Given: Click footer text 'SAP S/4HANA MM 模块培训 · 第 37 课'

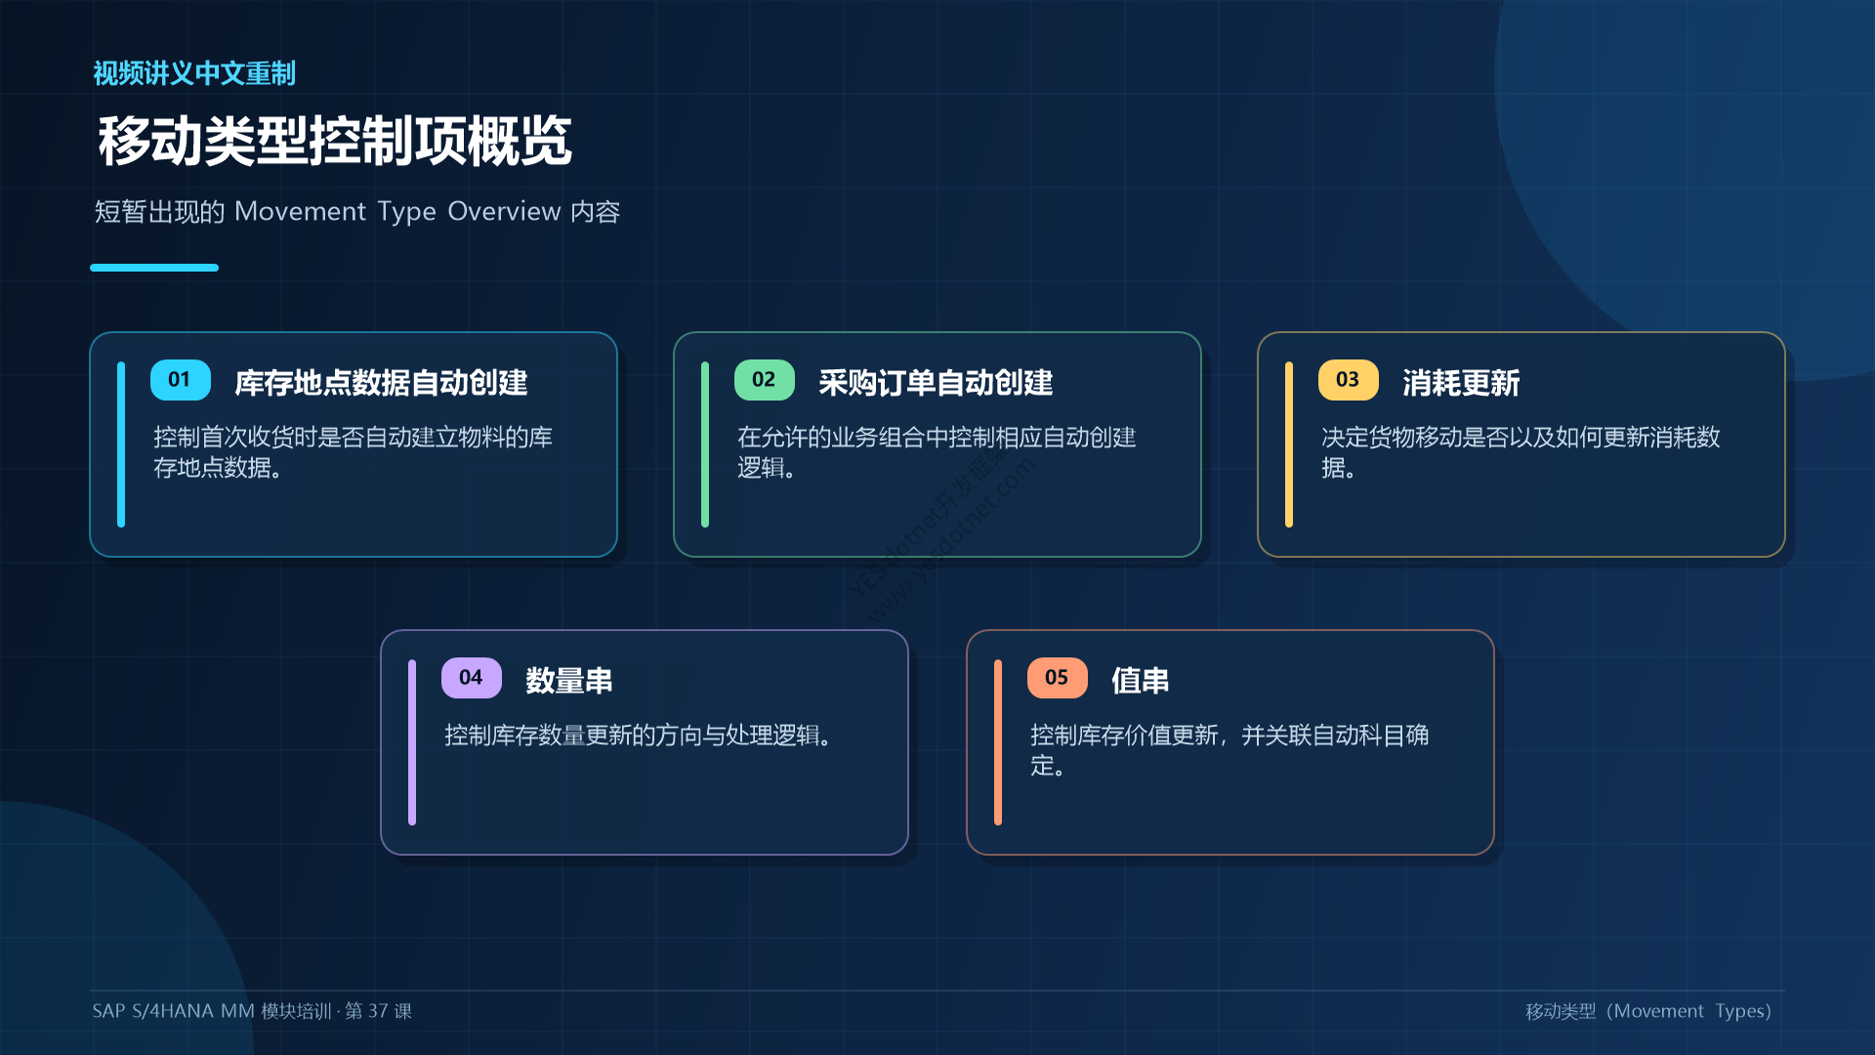Looking at the screenshot, I should (x=252, y=1011).
